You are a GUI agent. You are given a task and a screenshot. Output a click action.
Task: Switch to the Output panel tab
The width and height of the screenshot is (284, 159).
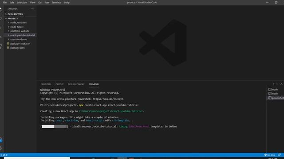(x=59, y=84)
